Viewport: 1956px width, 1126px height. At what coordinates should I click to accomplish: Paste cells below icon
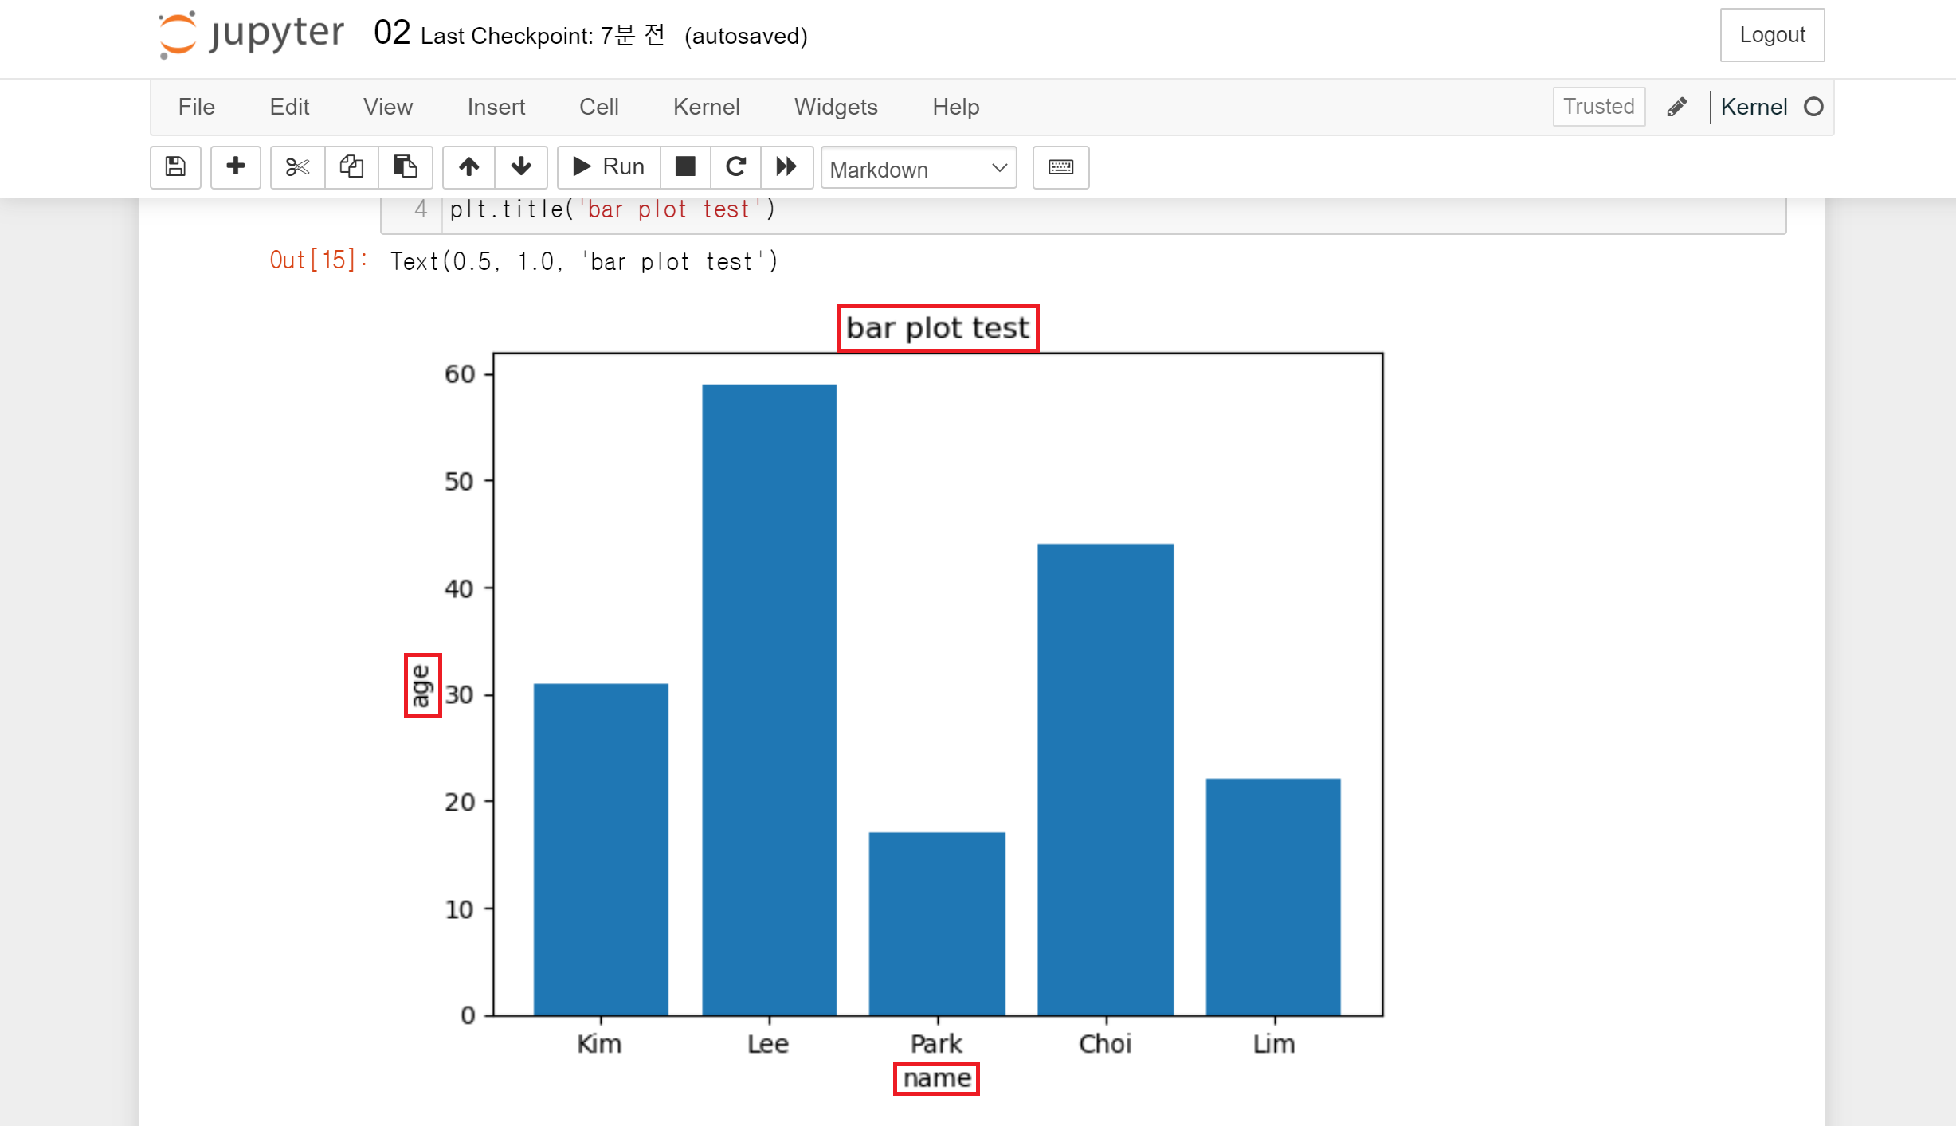point(405,166)
